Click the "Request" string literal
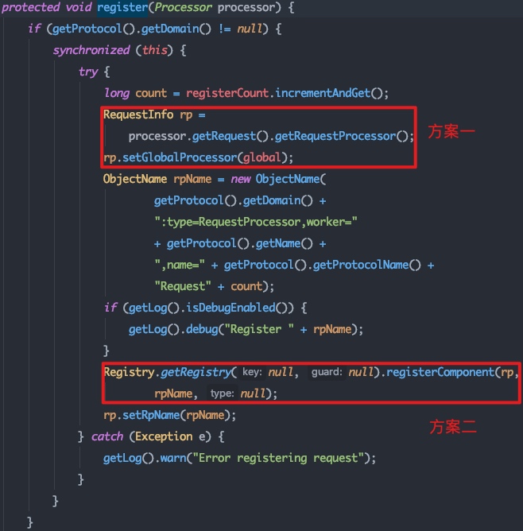The image size is (523, 531). coord(183,286)
